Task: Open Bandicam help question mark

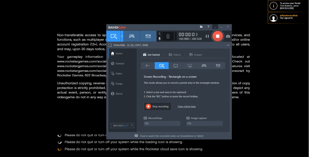Action: [x=208, y=27]
